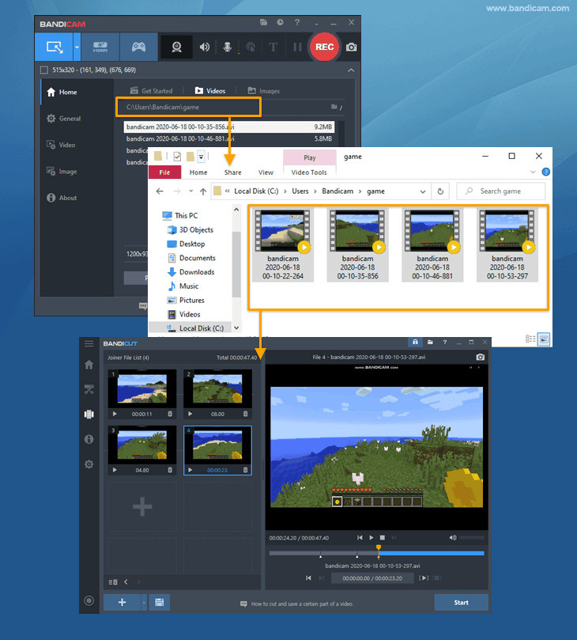Open Bandicam output folder icon in title bar
Screen dimensions: 577x640
(263, 22)
